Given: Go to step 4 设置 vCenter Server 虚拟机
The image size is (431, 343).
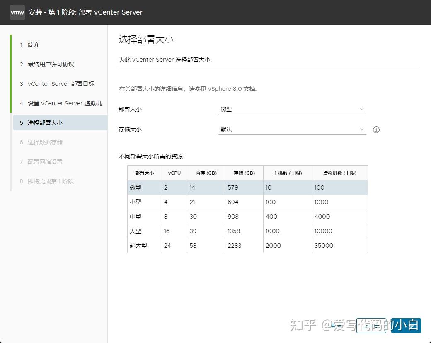Looking at the screenshot, I should coord(61,103).
